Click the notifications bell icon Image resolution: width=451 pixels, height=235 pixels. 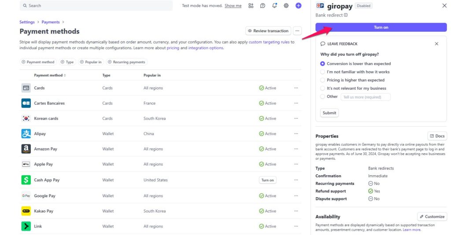(274, 6)
